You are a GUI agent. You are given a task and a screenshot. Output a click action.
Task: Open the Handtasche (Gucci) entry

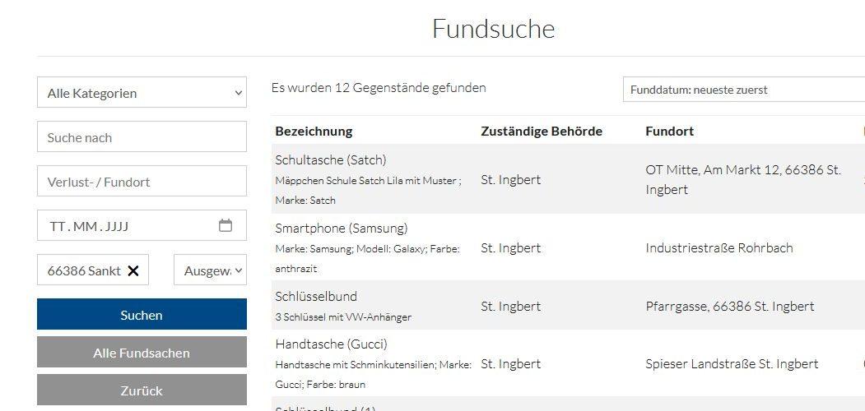(x=331, y=344)
